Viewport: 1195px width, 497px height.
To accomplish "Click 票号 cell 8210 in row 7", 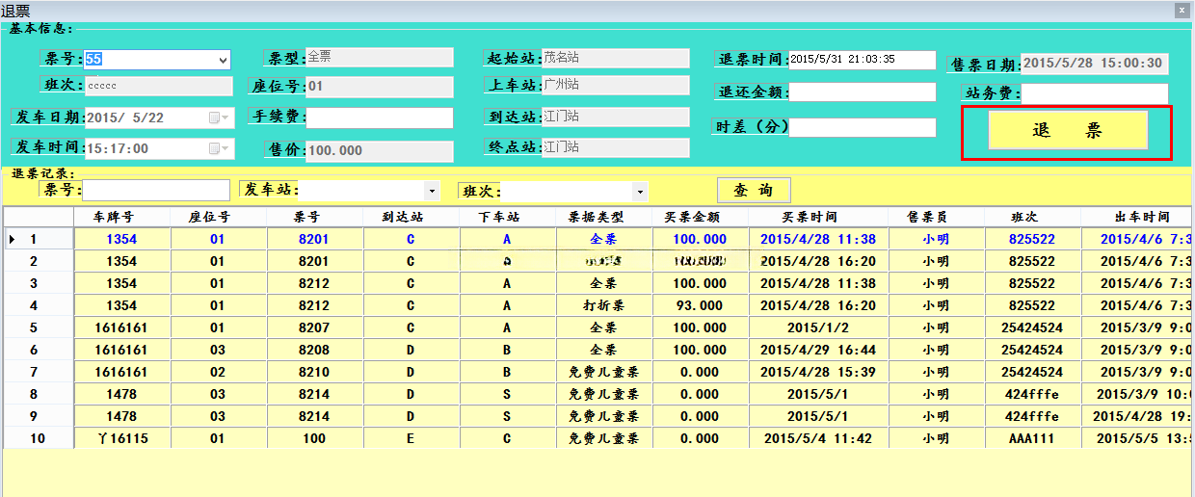I will point(315,372).
